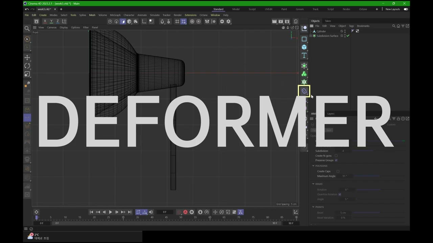Viewport: 433px width, 243px height.
Task: Open Edit Render Settings icon
Action: pyautogui.click(x=287, y=21)
